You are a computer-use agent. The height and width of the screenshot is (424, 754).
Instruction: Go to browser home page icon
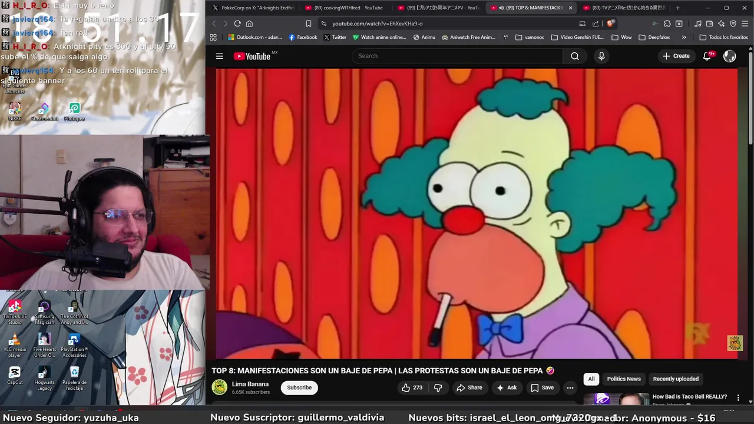click(x=249, y=24)
